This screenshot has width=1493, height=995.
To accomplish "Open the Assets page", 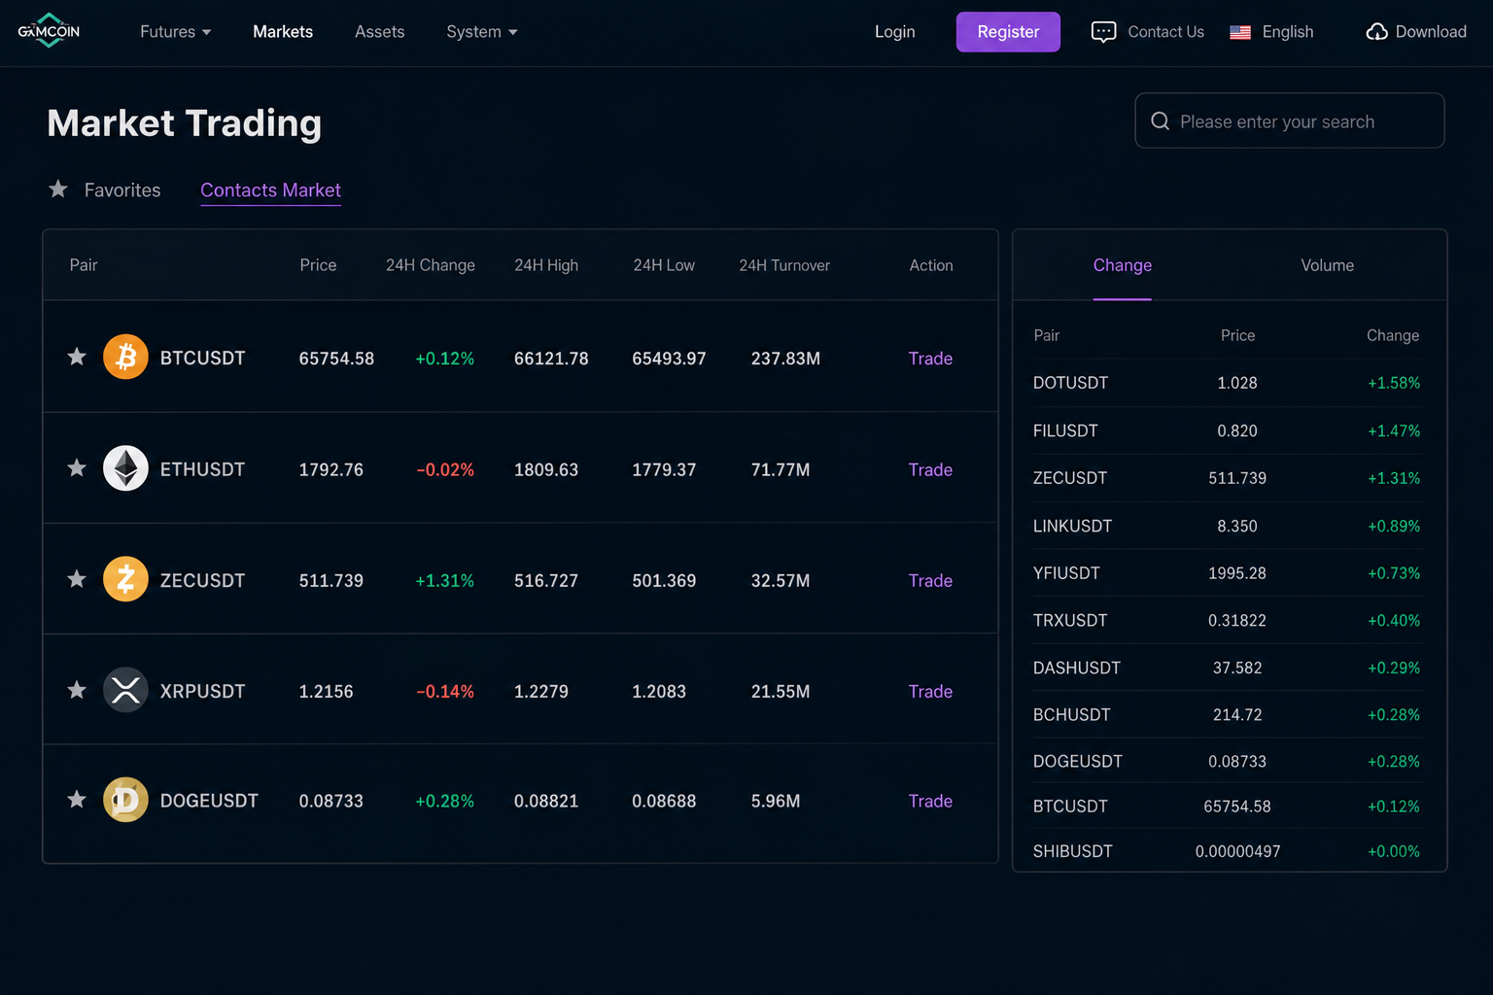I will point(379,32).
